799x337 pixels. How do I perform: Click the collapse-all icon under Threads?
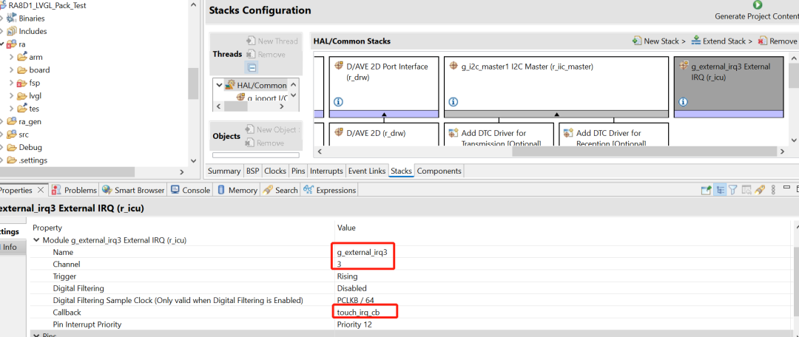252,67
